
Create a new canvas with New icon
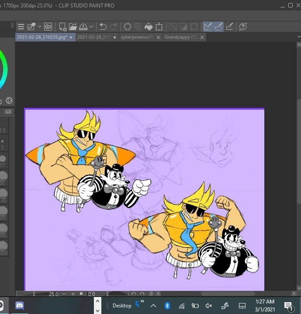(62, 27)
